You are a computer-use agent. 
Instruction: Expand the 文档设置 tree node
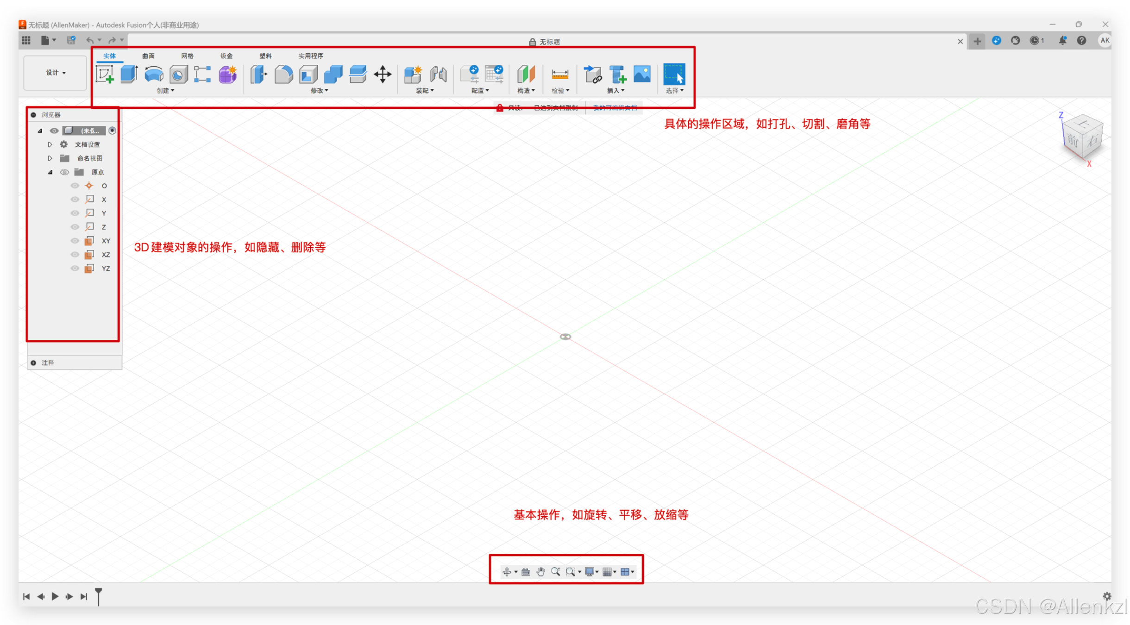click(50, 144)
